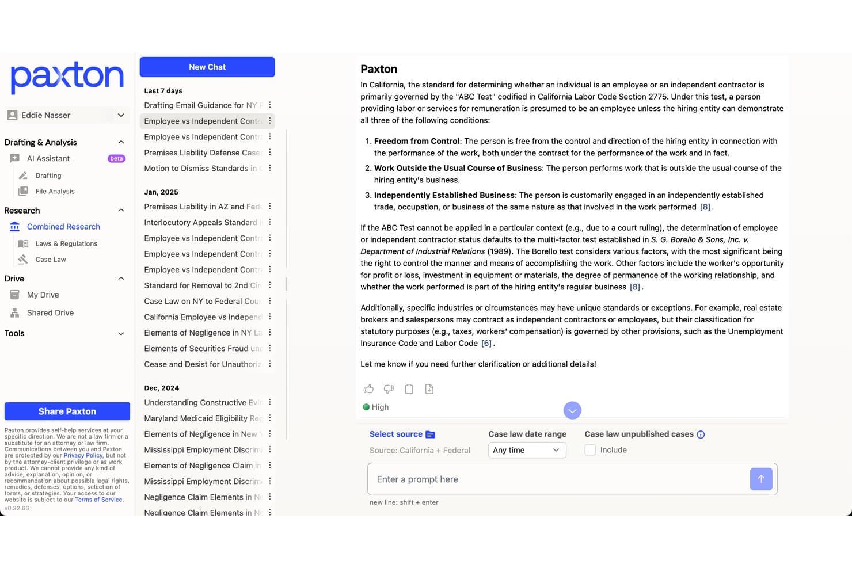Open the Any time date range dropdown

pyautogui.click(x=527, y=450)
